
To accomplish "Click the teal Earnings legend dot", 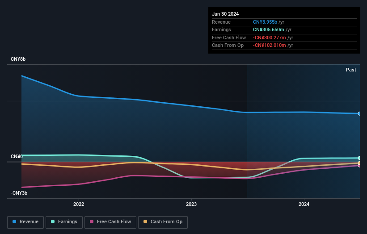I will click(53, 221).
